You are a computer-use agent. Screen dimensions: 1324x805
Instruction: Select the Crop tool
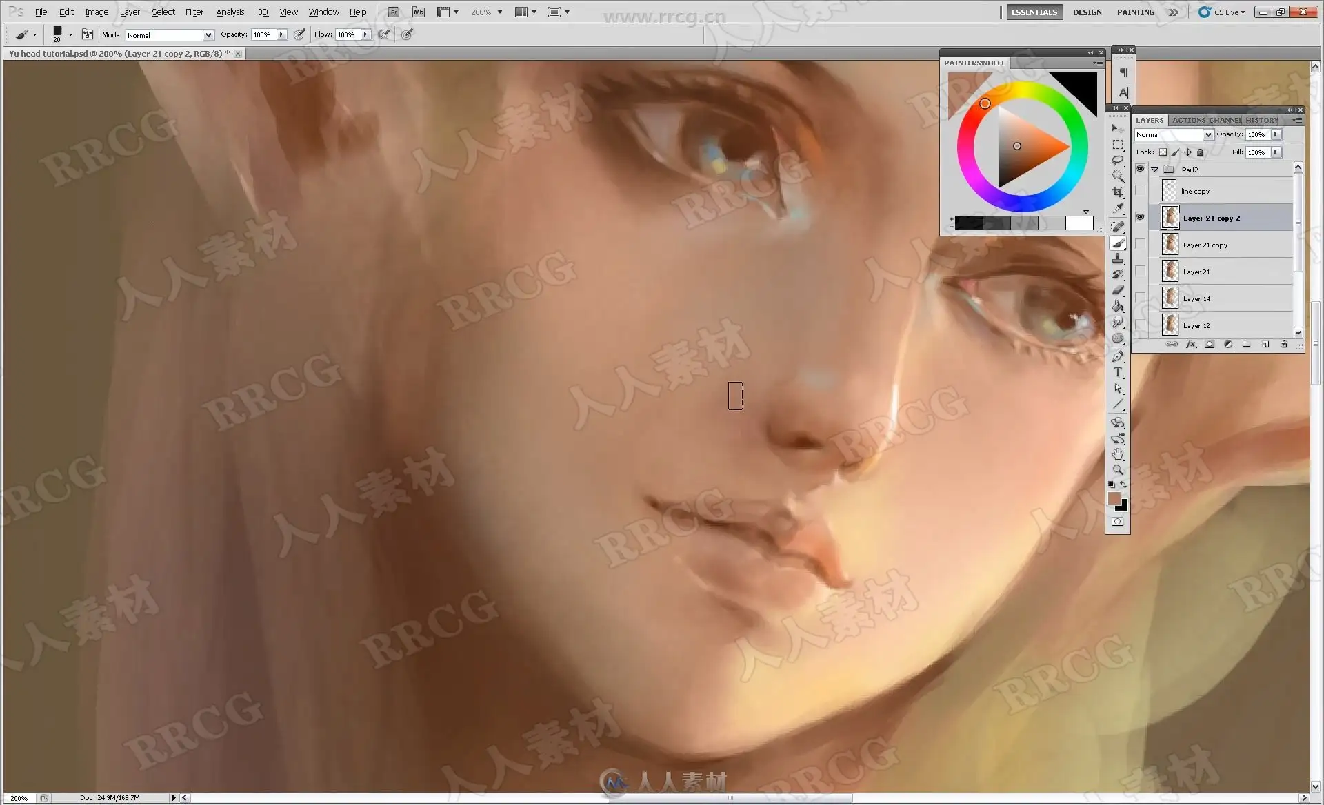pyautogui.click(x=1118, y=192)
